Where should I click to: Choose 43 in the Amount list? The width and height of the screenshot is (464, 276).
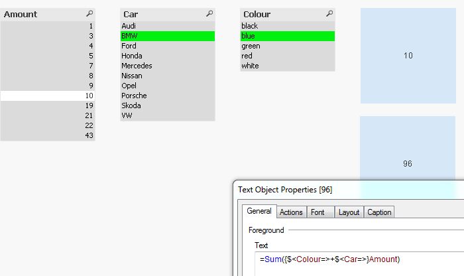coord(48,135)
